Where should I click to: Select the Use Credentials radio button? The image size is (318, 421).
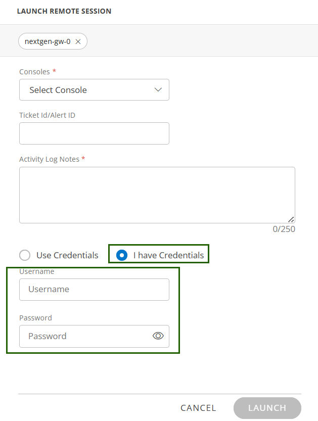pyautogui.click(x=25, y=255)
